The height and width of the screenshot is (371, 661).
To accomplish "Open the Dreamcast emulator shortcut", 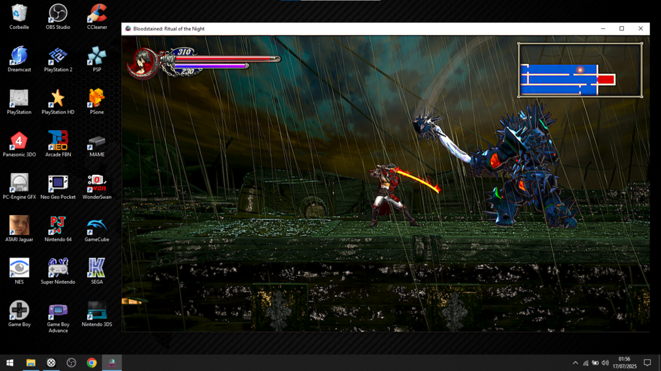I will [x=19, y=56].
